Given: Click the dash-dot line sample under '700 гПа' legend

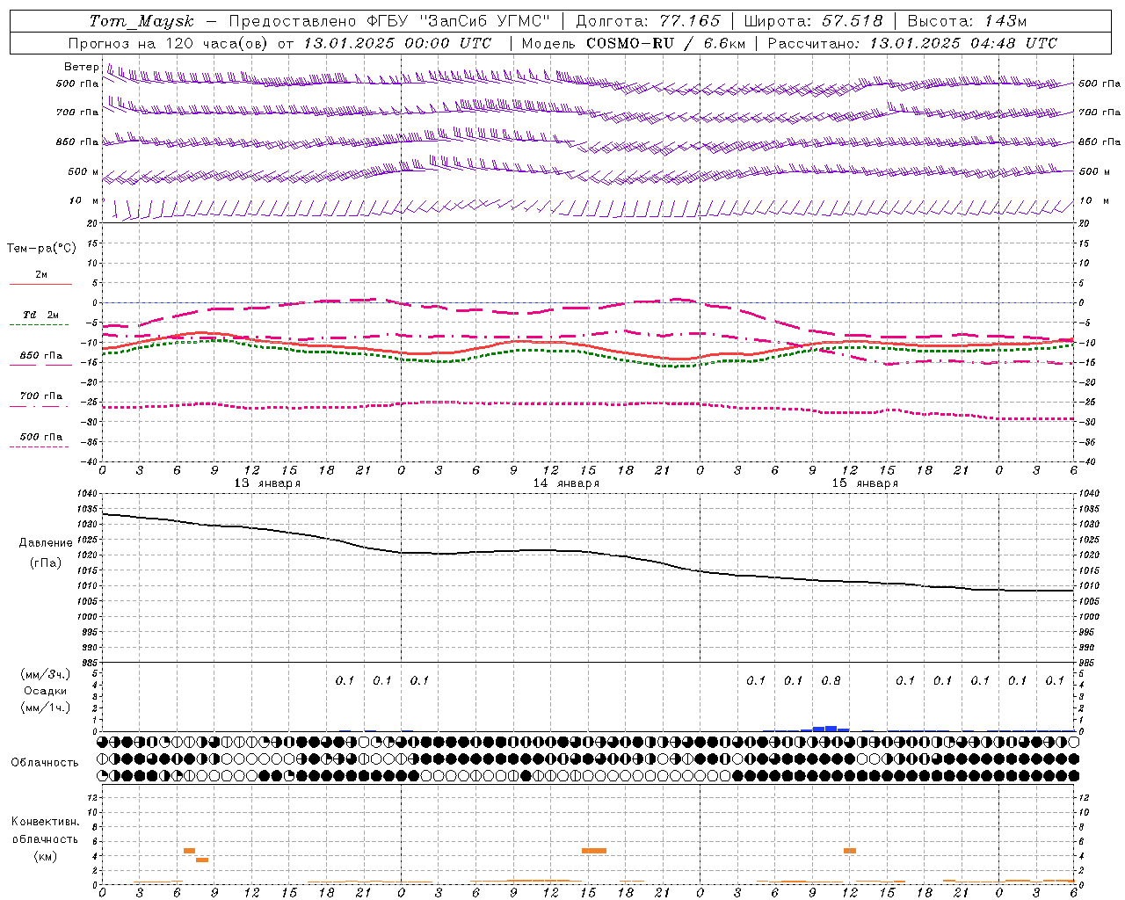Looking at the screenshot, I should click(39, 406).
